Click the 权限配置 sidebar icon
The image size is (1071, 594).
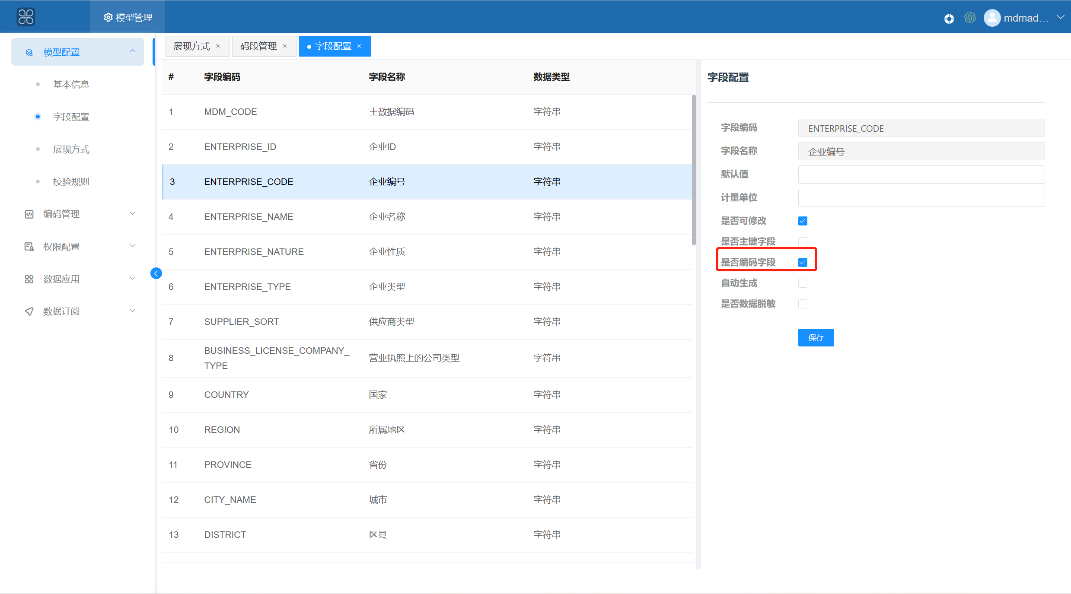(29, 247)
